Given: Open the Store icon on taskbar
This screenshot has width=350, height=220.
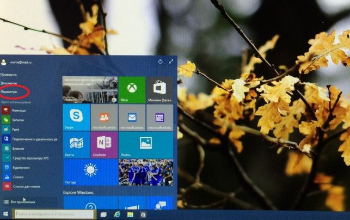Looking at the screenshot, I should [x=143, y=215].
